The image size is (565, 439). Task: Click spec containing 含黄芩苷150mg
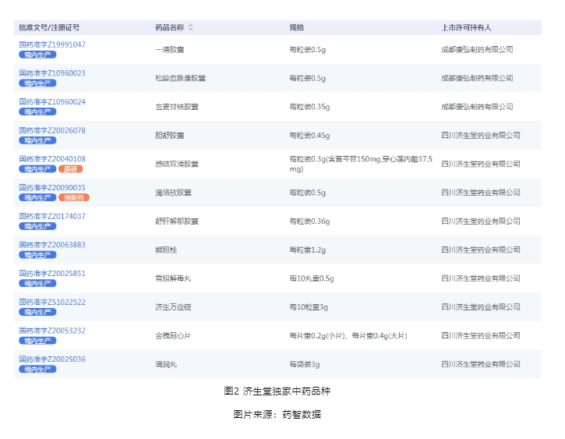(361, 164)
